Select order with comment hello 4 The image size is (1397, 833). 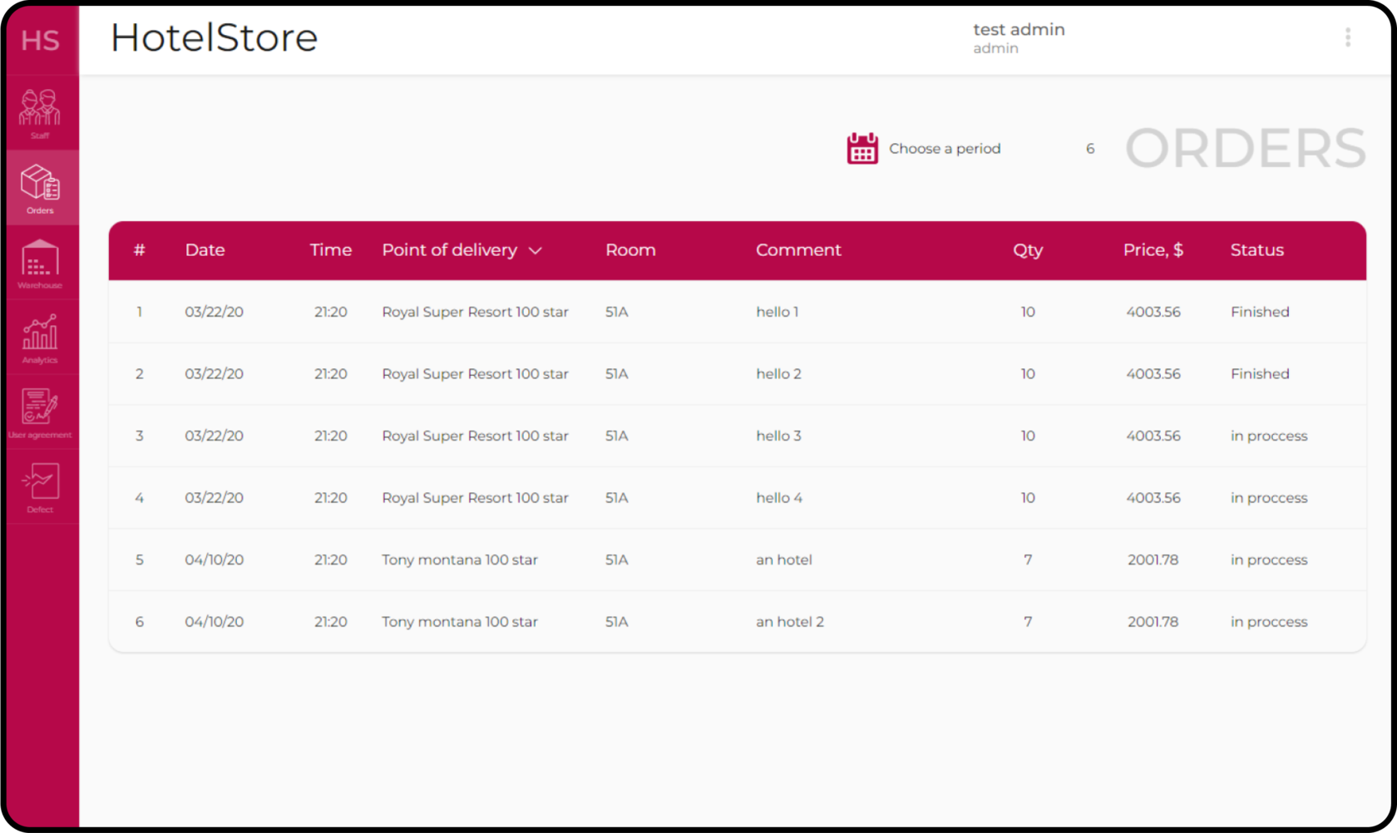point(737,498)
